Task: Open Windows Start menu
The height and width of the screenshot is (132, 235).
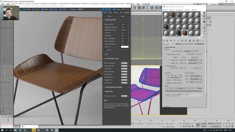Action: [2, 130]
